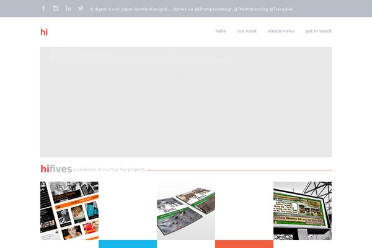Viewport: 372px width, 248px height.
Task: Select 'get in touch' menu item
Action: (x=319, y=31)
